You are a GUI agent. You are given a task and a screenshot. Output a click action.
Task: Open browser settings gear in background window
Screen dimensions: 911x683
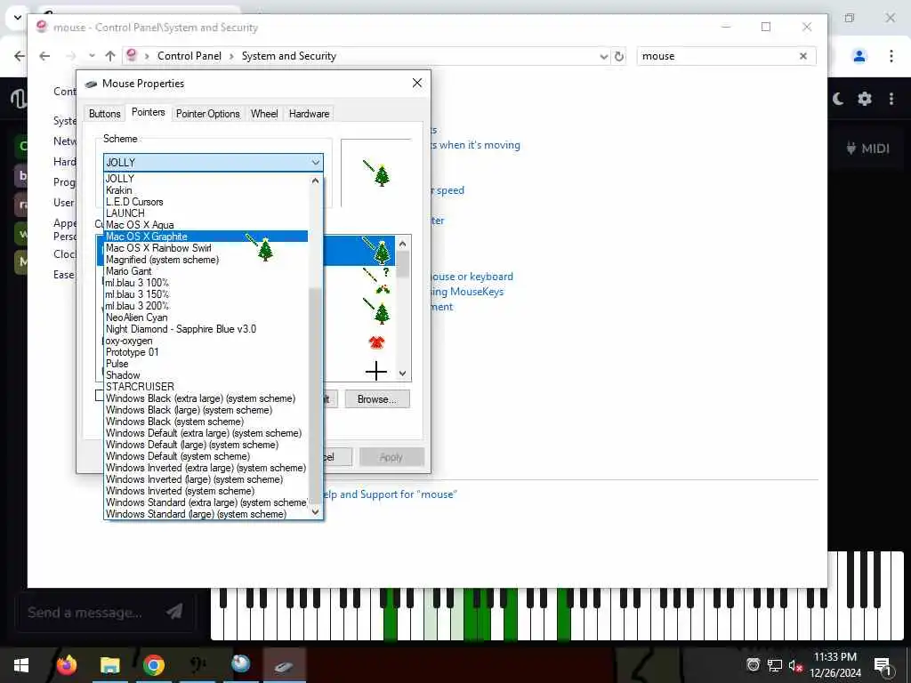(865, 99)
